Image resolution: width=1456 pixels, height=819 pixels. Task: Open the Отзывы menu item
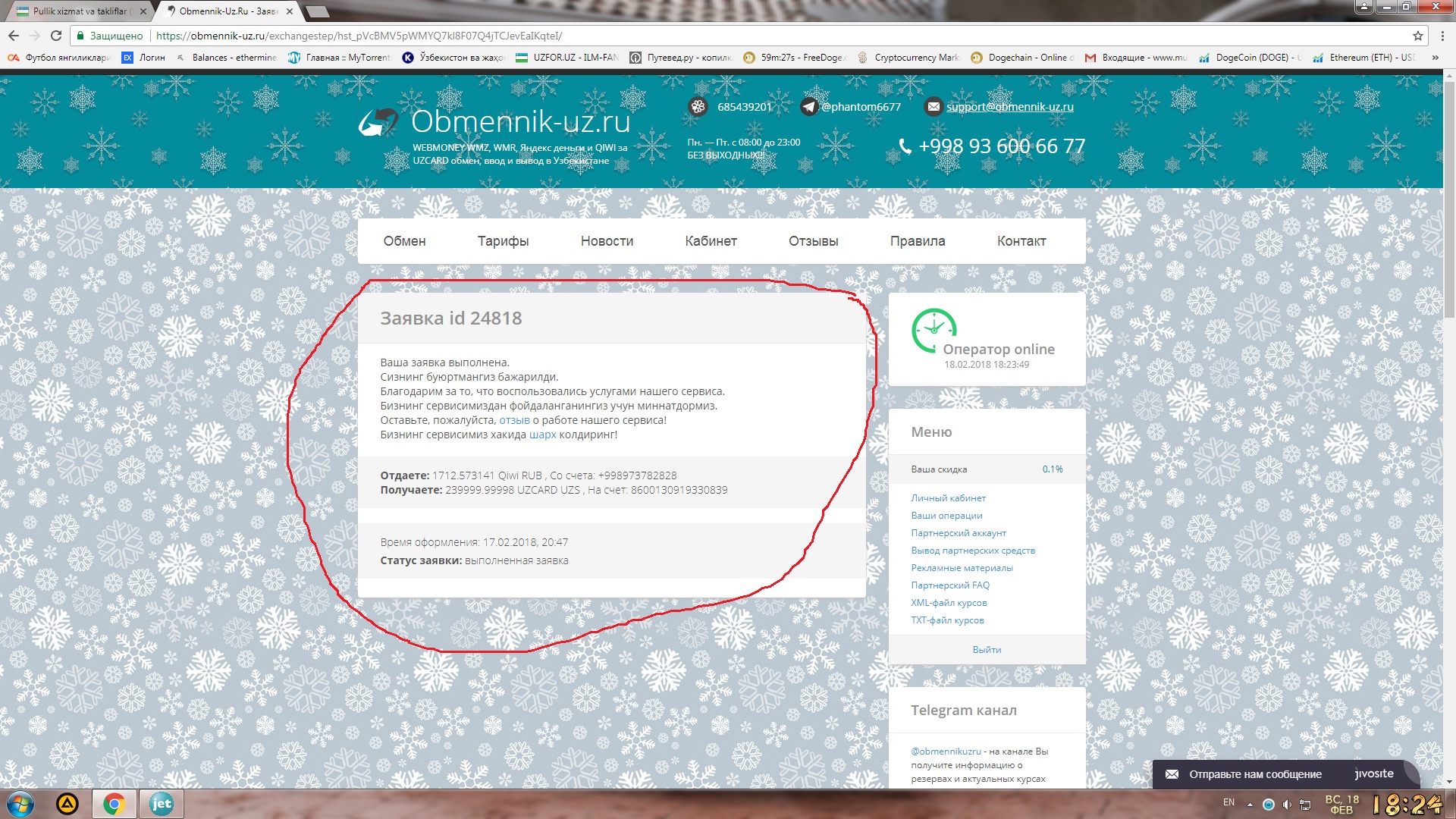[813, 241]
